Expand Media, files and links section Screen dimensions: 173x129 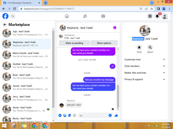tap(145, 73)
